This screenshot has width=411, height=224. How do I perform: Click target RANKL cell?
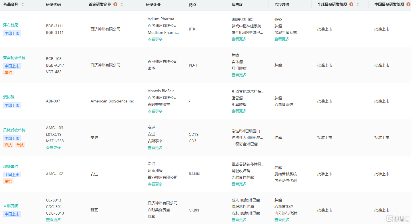pos(195,174)
